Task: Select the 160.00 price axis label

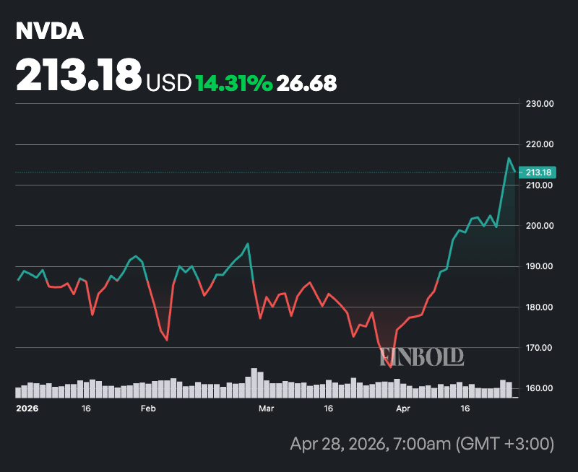Action: (x=539, y=388)
